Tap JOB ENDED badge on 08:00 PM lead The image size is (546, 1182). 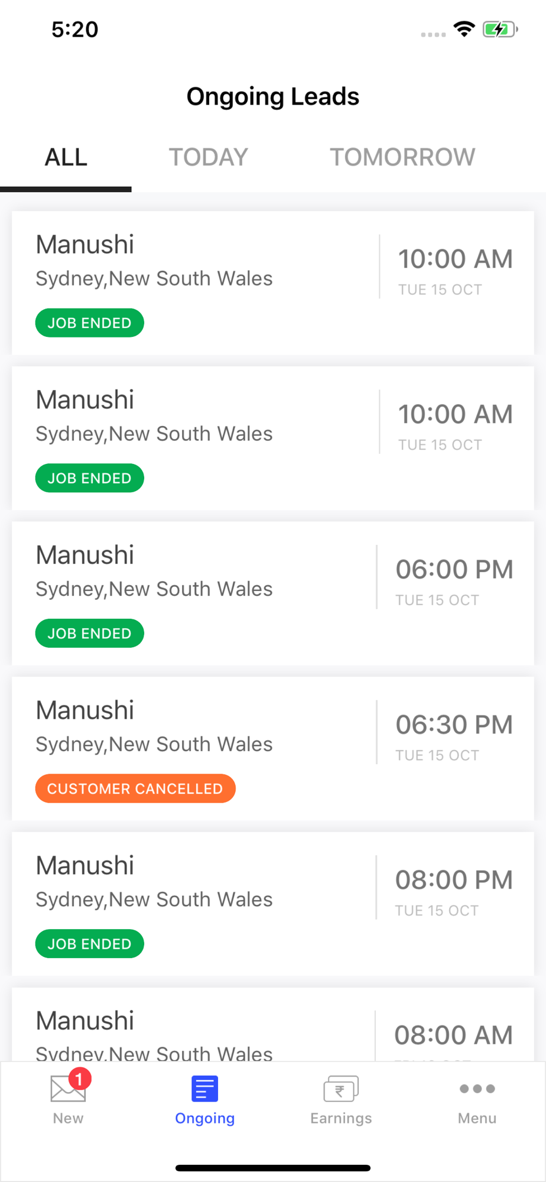click(x=90, y=944)
